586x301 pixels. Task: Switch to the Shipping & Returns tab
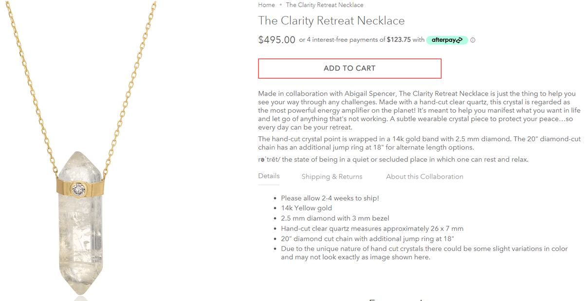pyautogui.click(x=332, y=177)
